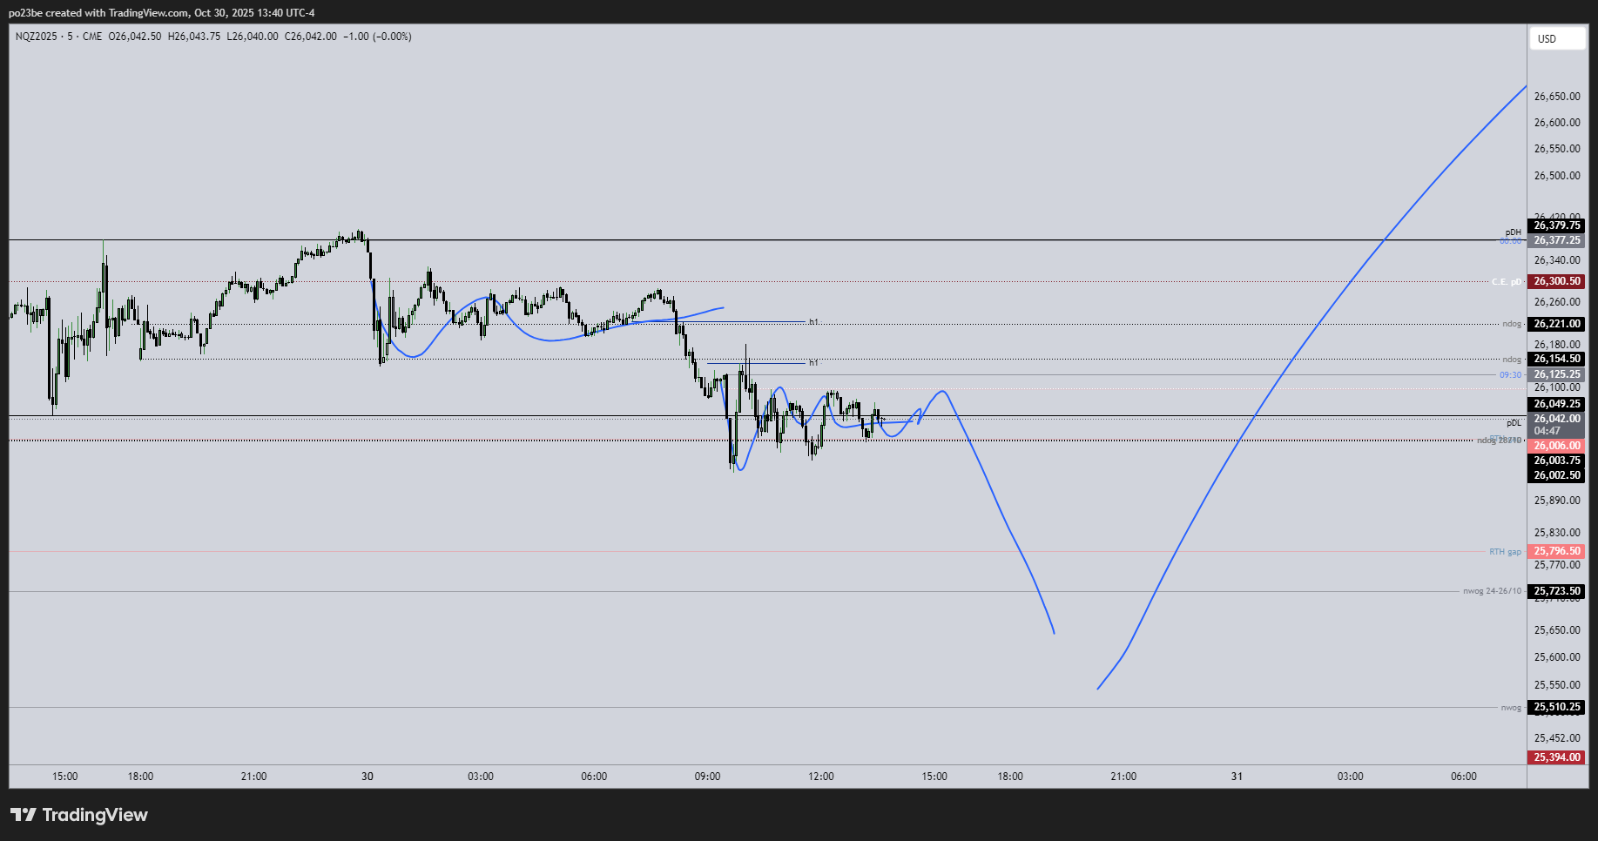The height and width of the screenshot is (841, 1598).
Task: Click the h1 annotation on the chart
Action: [x=812, y=321]
